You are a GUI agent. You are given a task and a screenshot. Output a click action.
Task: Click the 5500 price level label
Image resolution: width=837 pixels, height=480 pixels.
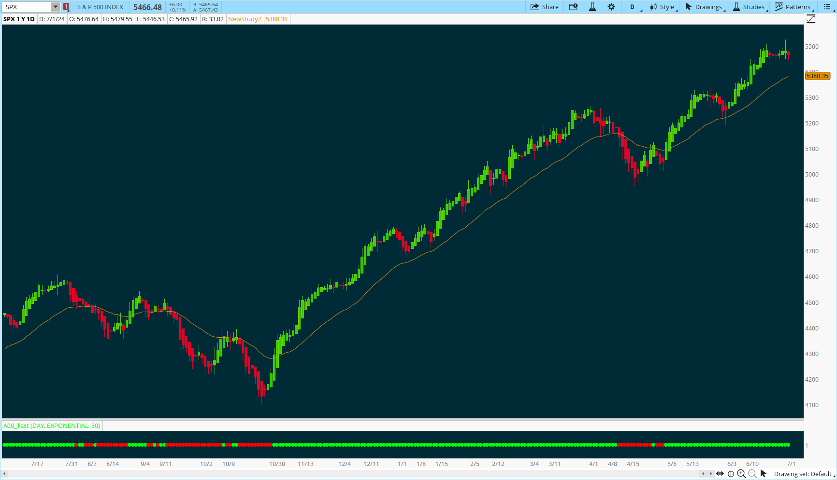(x=812, y=47)
